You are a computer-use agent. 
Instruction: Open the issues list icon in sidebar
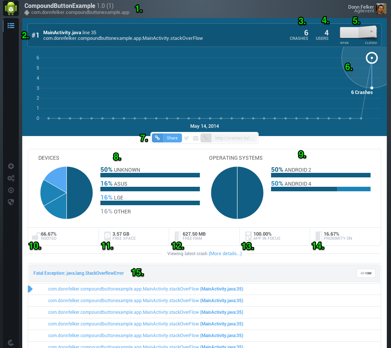click(11, 26)
